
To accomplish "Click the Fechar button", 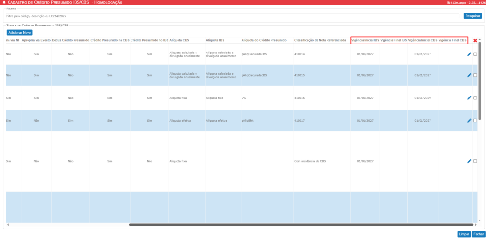I will [x=477, y=234].
